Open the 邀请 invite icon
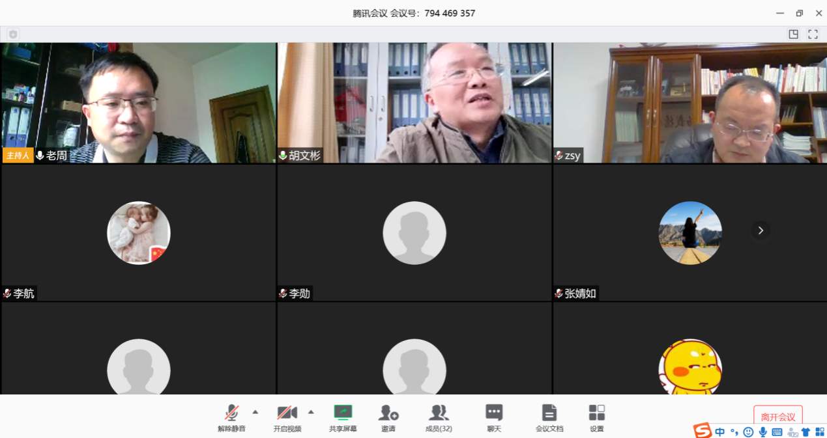The height and width of the screenshot is (438, 827). click(388, 418)
